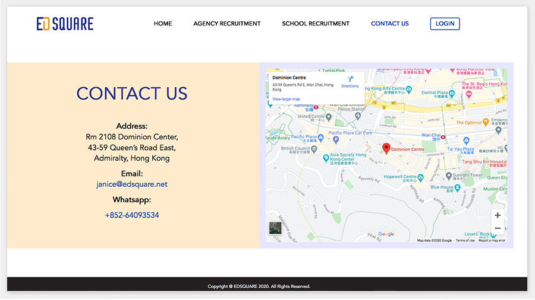This screenshot has width=535, height=300.
Task: Click Police Station marker icon
Action: click(358, 116)
